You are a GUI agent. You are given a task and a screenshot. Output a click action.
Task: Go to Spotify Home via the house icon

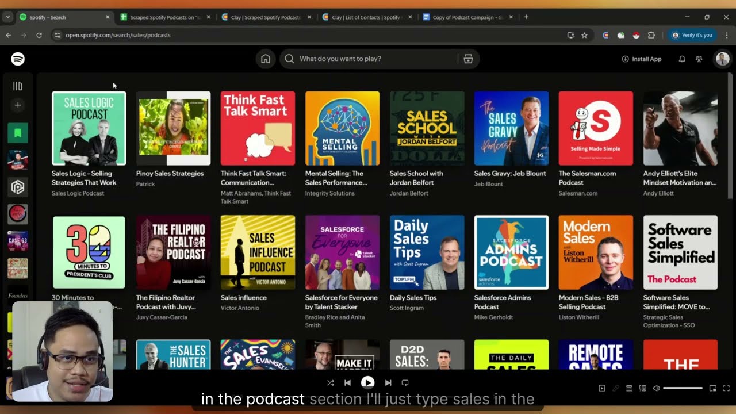click(x=266, y=59)
